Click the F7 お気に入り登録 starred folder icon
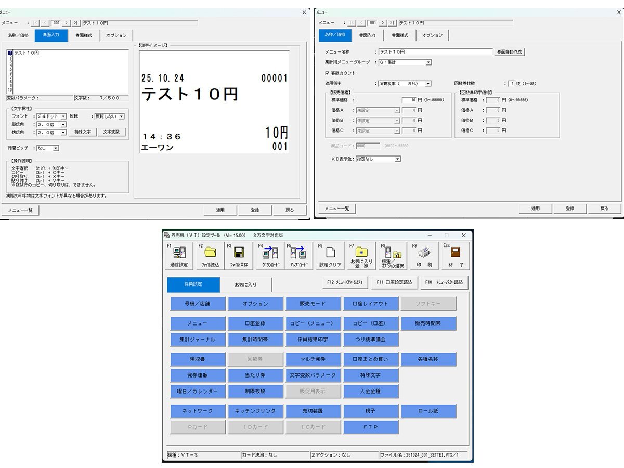The image size is (624, 468). tap(361, 256)
